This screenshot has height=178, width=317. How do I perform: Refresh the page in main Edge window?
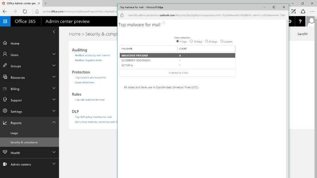[x=25, y=11]
